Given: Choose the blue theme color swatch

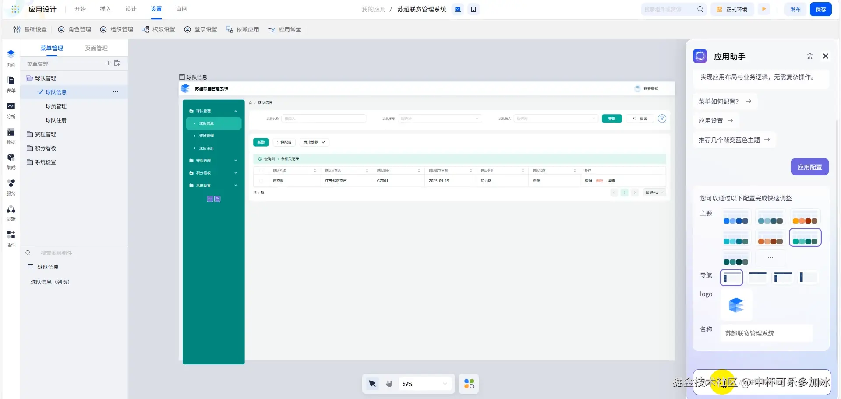Looking at the screenshot, I should pos(736,217).
